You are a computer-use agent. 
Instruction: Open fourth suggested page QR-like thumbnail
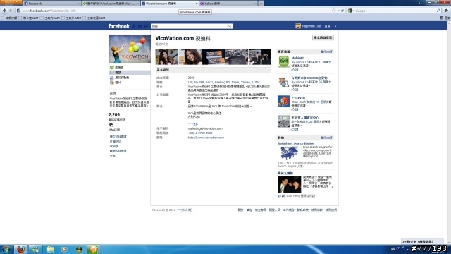coord(283,121)
